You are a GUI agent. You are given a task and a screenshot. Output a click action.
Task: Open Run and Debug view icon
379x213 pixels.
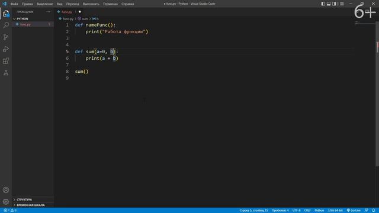(x=6, y=49)
